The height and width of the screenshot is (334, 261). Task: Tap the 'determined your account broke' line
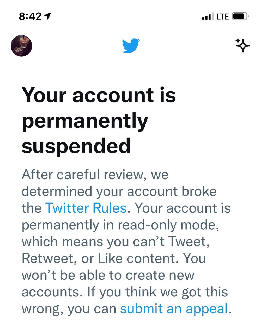point(119,191)
